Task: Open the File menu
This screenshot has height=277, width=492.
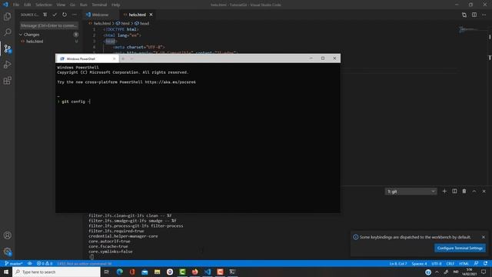Action: click(16, 5)
